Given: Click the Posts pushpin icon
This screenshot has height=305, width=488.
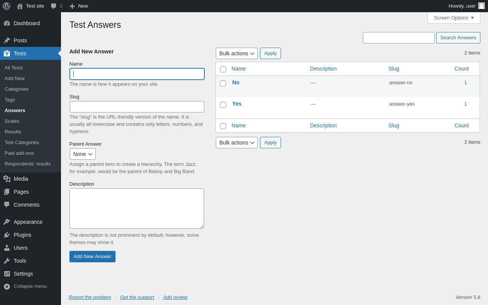Looking at the screenshot, I should click(7, 40).
